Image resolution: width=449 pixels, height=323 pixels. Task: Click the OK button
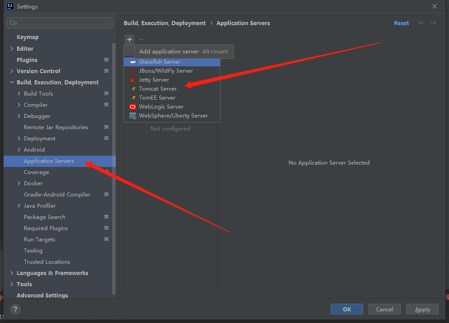click(347, 309)
